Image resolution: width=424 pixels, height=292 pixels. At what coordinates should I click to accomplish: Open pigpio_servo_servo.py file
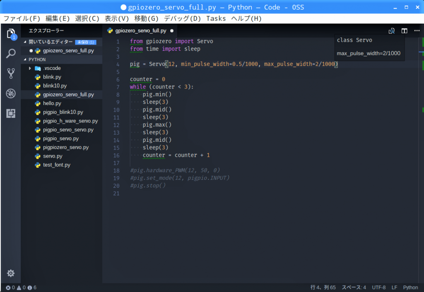click(62, 129)
